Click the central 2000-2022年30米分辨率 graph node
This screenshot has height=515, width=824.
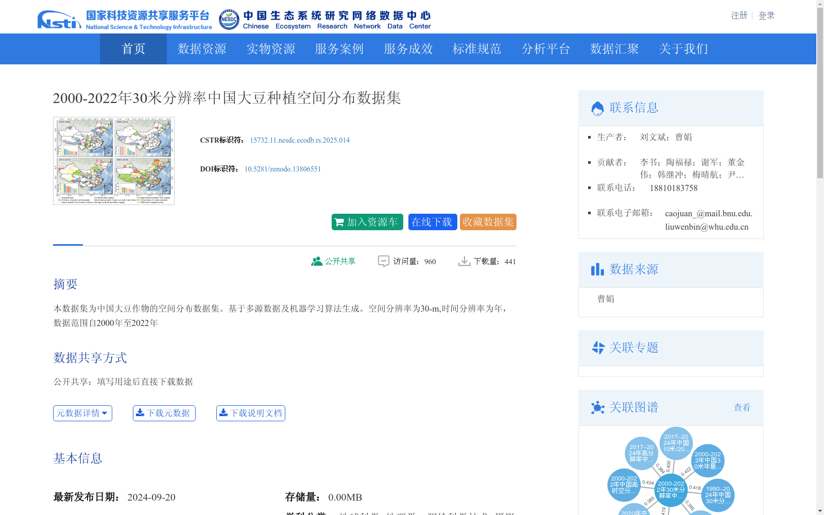[x=671, y=490]
